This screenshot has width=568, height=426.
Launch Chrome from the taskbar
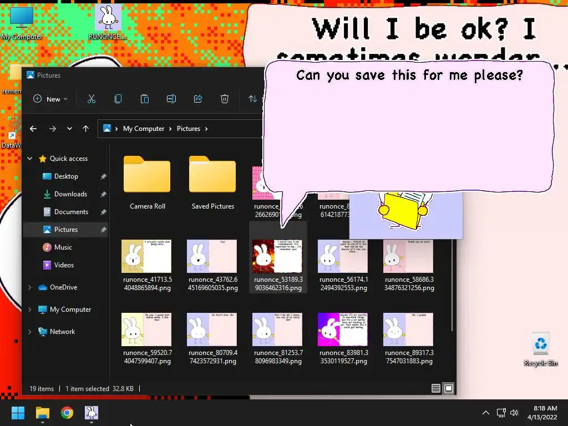(x=67, y=413)
